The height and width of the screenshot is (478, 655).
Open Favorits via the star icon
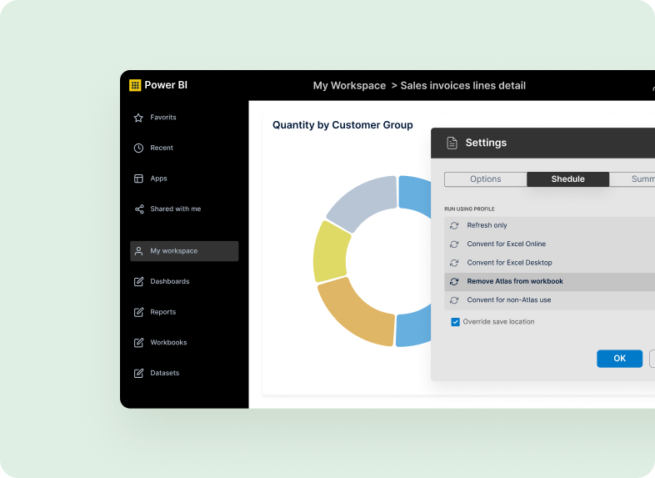pyautogui.click(x=139, y=118)
